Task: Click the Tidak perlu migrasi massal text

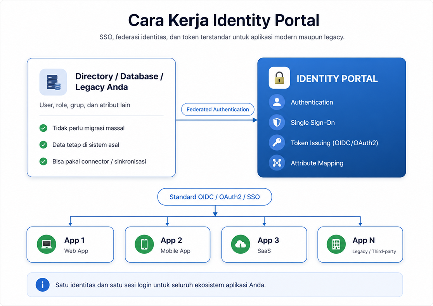Action: (x=88, y=128)
